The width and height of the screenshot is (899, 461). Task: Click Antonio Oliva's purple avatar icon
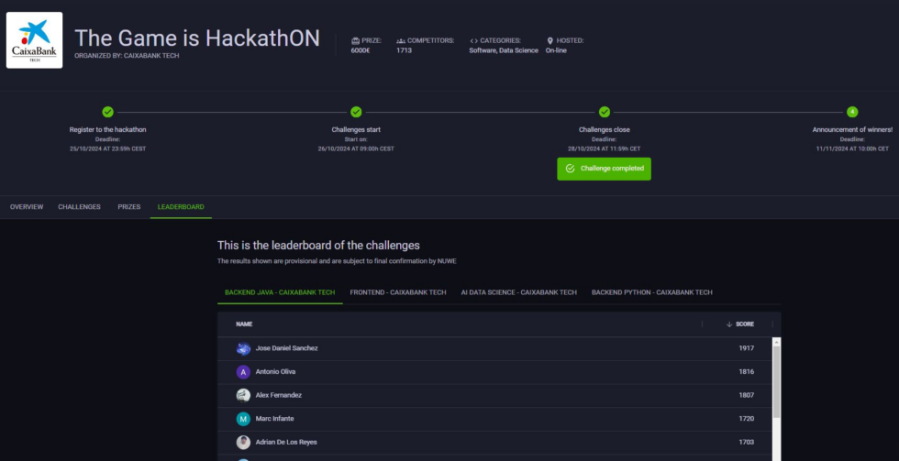243,372
